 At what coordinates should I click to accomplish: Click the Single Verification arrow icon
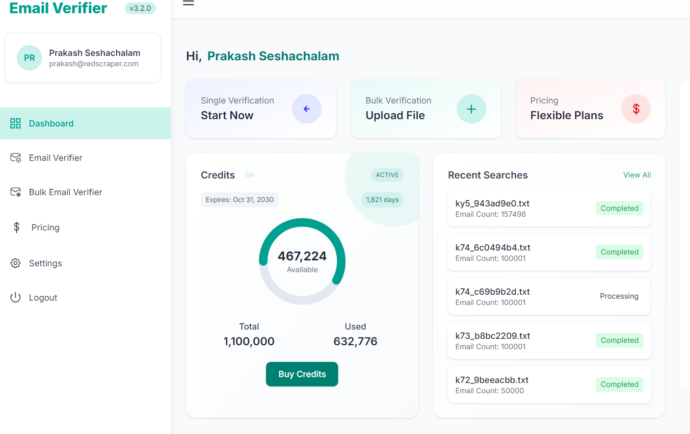coord(306,109)
